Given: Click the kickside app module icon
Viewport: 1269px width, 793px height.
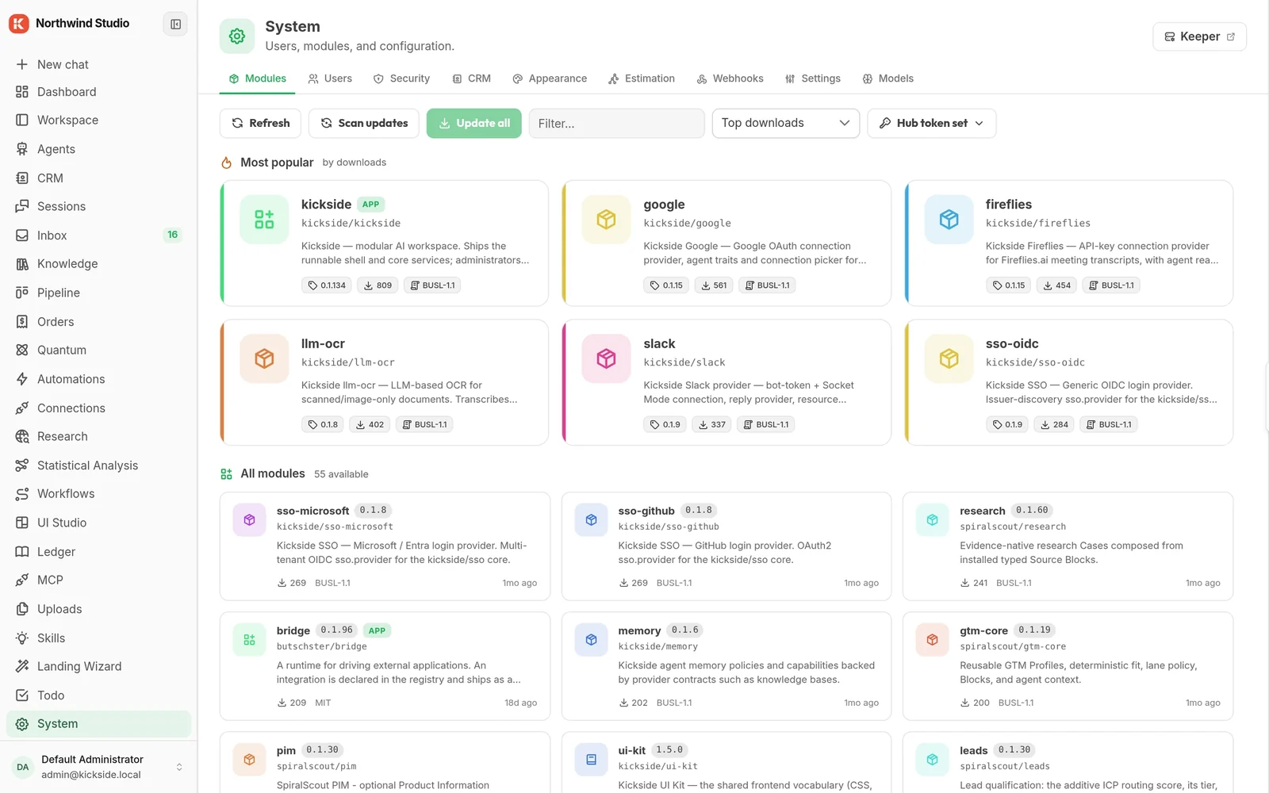Looking at the screenshot, I should (x=264, y=220).
